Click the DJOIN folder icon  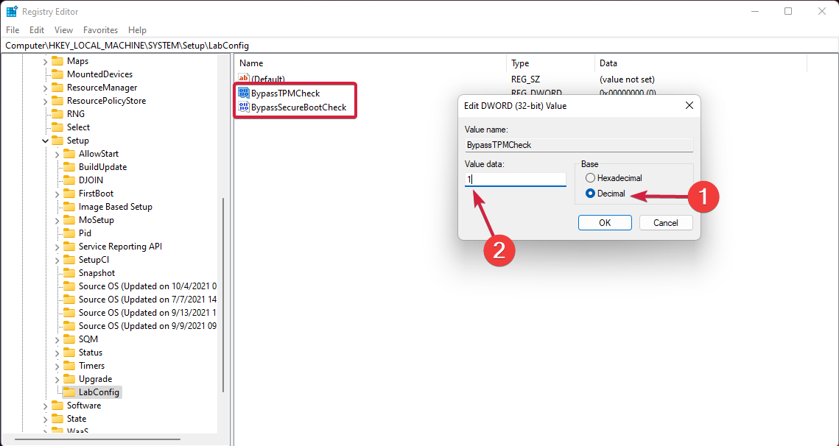pyautogui.click(x=69, y=180)
